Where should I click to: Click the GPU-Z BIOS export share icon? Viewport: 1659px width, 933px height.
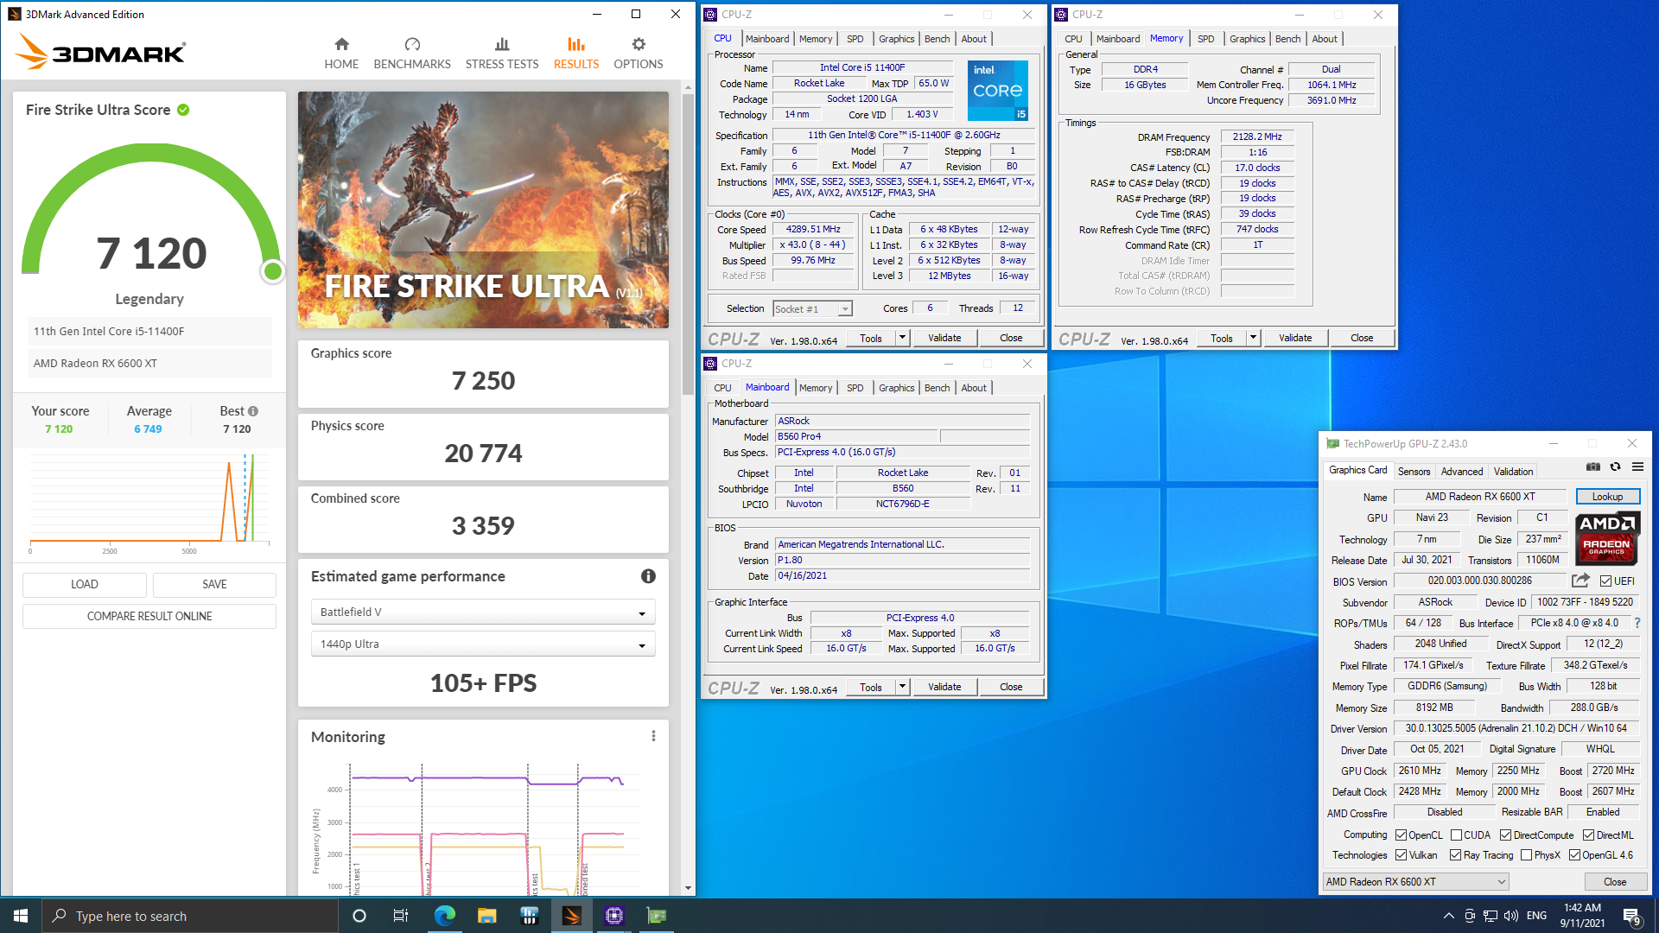(1580, 581)
